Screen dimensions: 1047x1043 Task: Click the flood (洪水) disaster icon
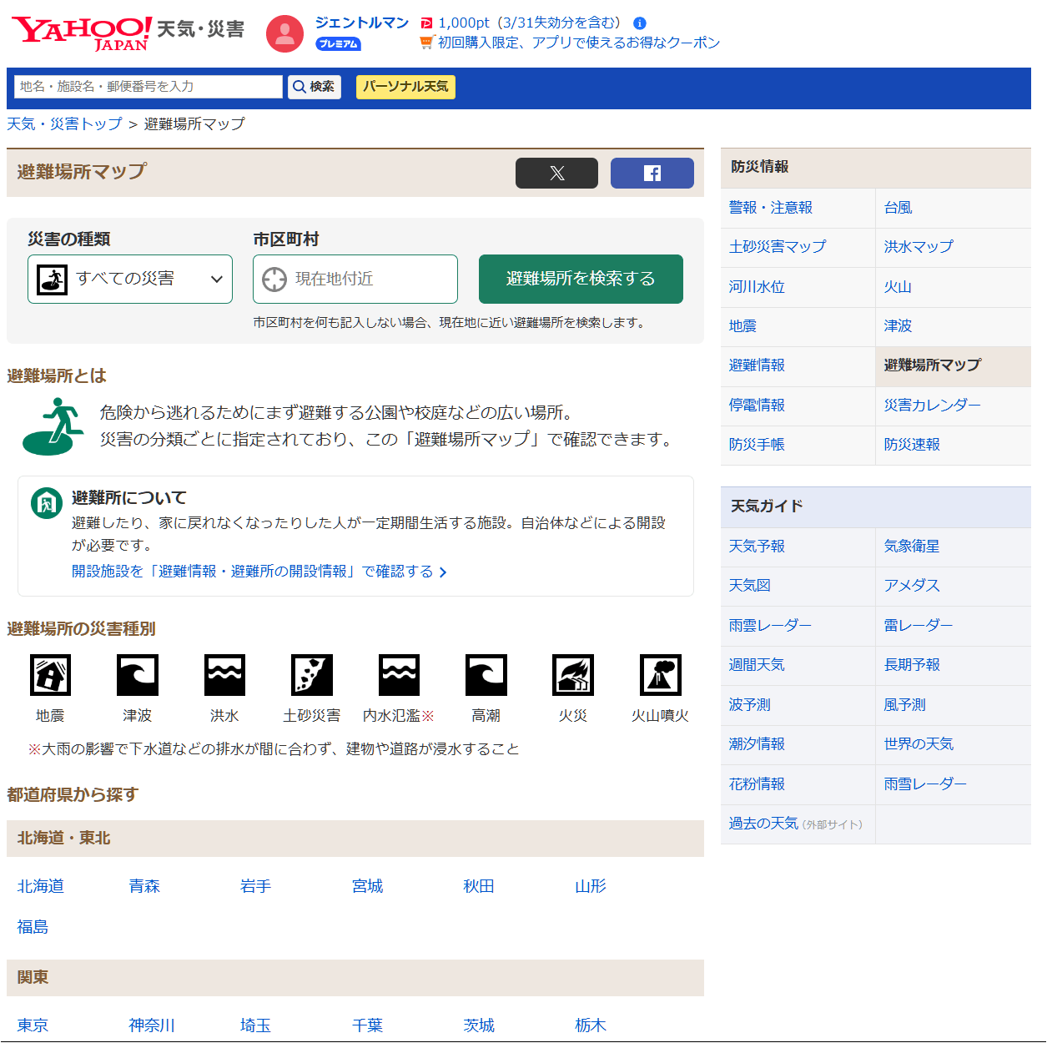(x=224, y=675)
